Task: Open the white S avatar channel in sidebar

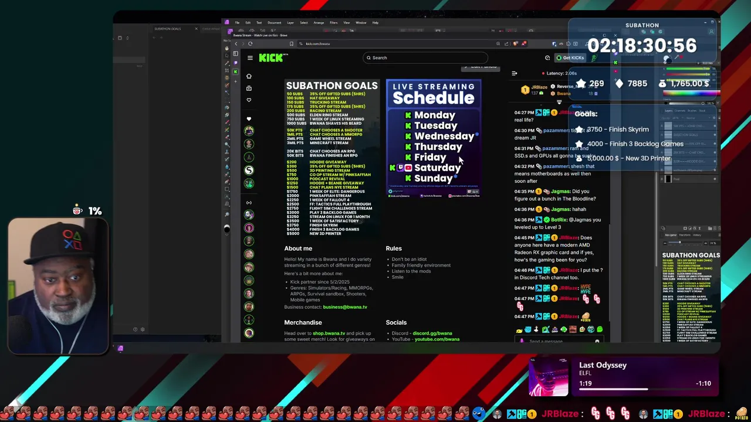Action: coord(249,170)
